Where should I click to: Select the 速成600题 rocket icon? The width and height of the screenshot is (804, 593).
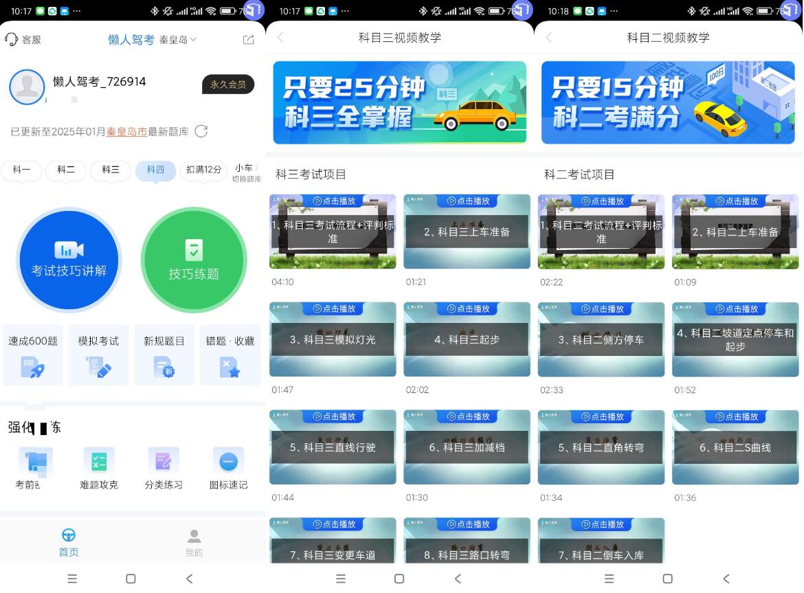pos(32,365)
